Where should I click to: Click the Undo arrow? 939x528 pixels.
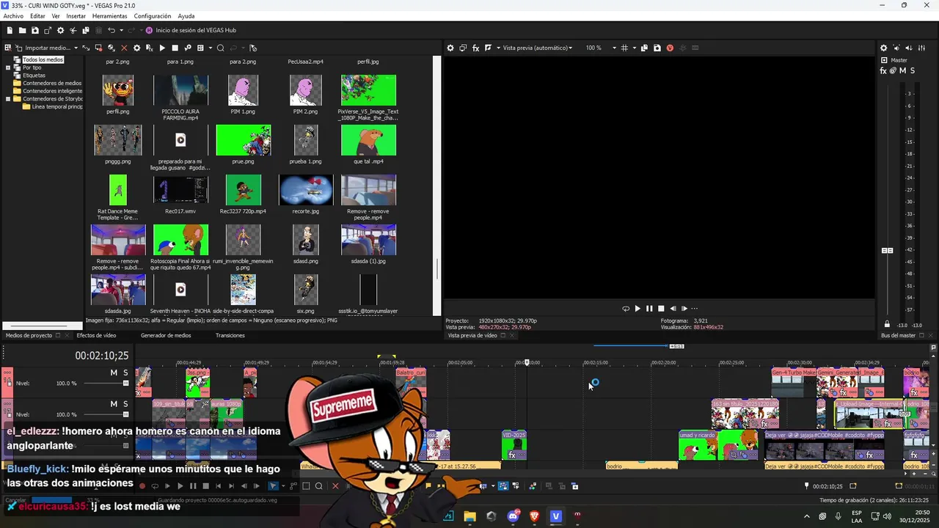(112, 30)
